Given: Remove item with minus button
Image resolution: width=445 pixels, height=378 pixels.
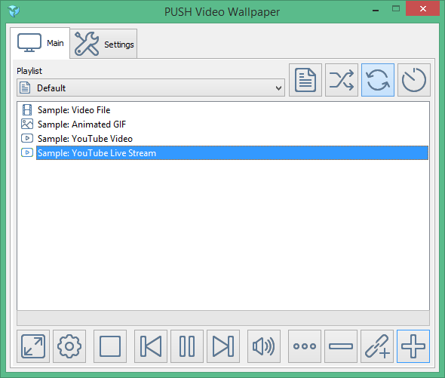Looking at the screenshot, I should pyautogui.click(x=341, y=346).
